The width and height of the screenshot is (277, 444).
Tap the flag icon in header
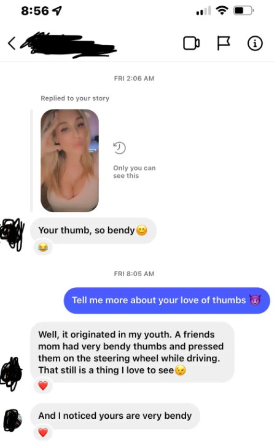point(223,43)
